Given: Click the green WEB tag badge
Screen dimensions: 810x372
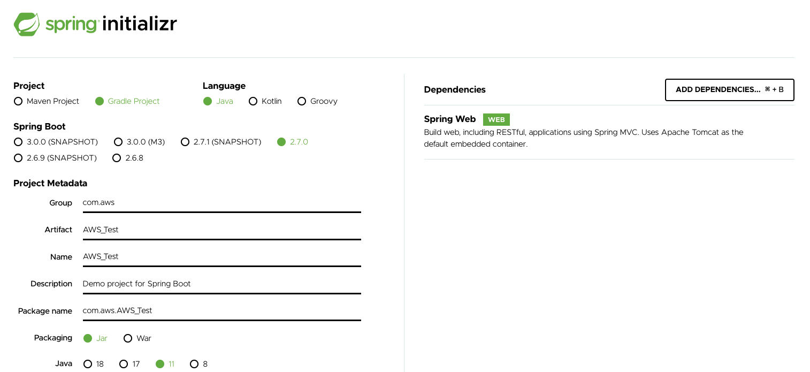Looking at the screenshot, I should point(496,120).
